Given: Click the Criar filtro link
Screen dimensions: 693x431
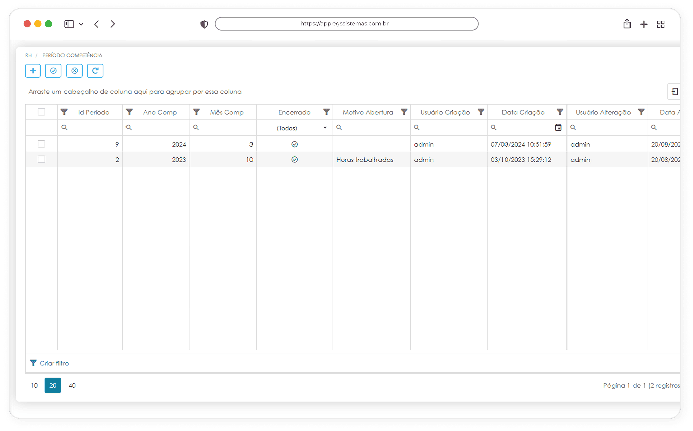Looking at the screenshot, I should pyautogui.click(x=54, y=363).
